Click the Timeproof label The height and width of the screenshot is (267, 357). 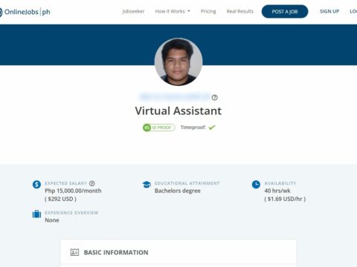point(193,128)
